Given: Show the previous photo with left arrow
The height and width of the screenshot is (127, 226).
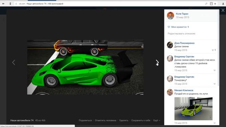Looking at the screenshot, I should (13, 62).
